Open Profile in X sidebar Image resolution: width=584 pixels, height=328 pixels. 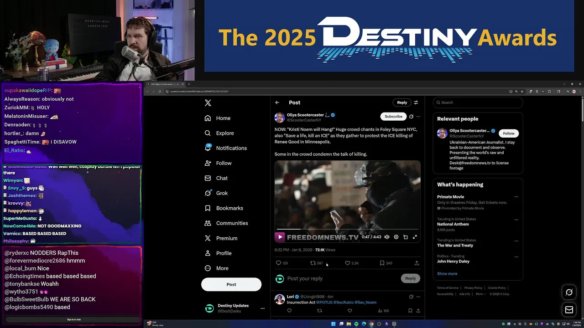[x=218, y=253]
